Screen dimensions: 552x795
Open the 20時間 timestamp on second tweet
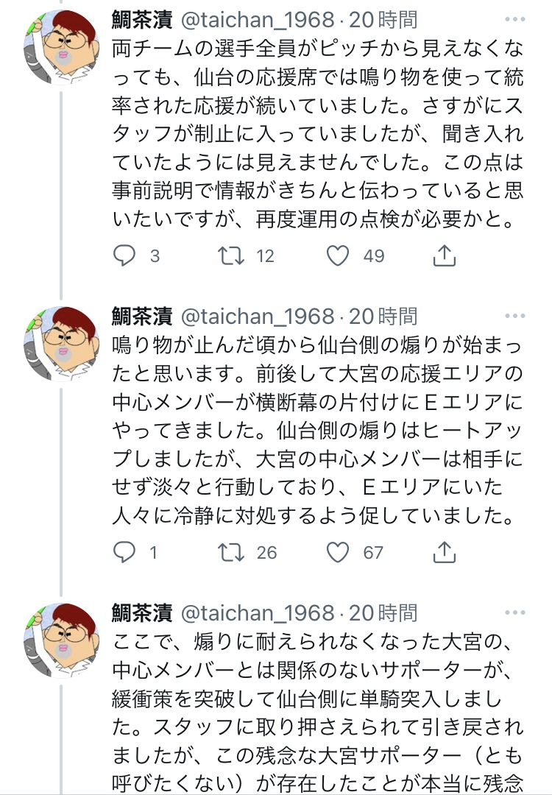(383, 316)
